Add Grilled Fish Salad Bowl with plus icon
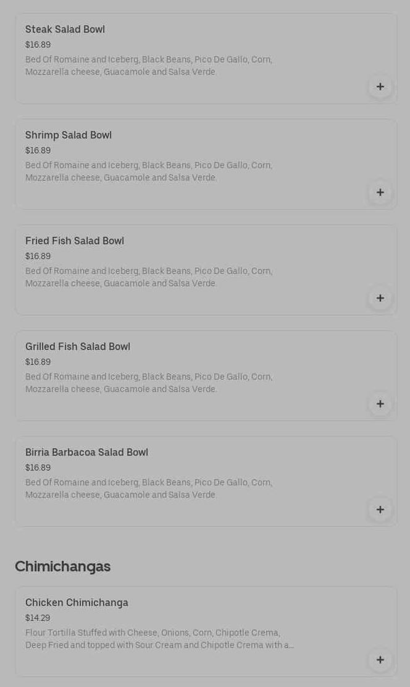This screenshot has width=410, height=687. (380, 404)
